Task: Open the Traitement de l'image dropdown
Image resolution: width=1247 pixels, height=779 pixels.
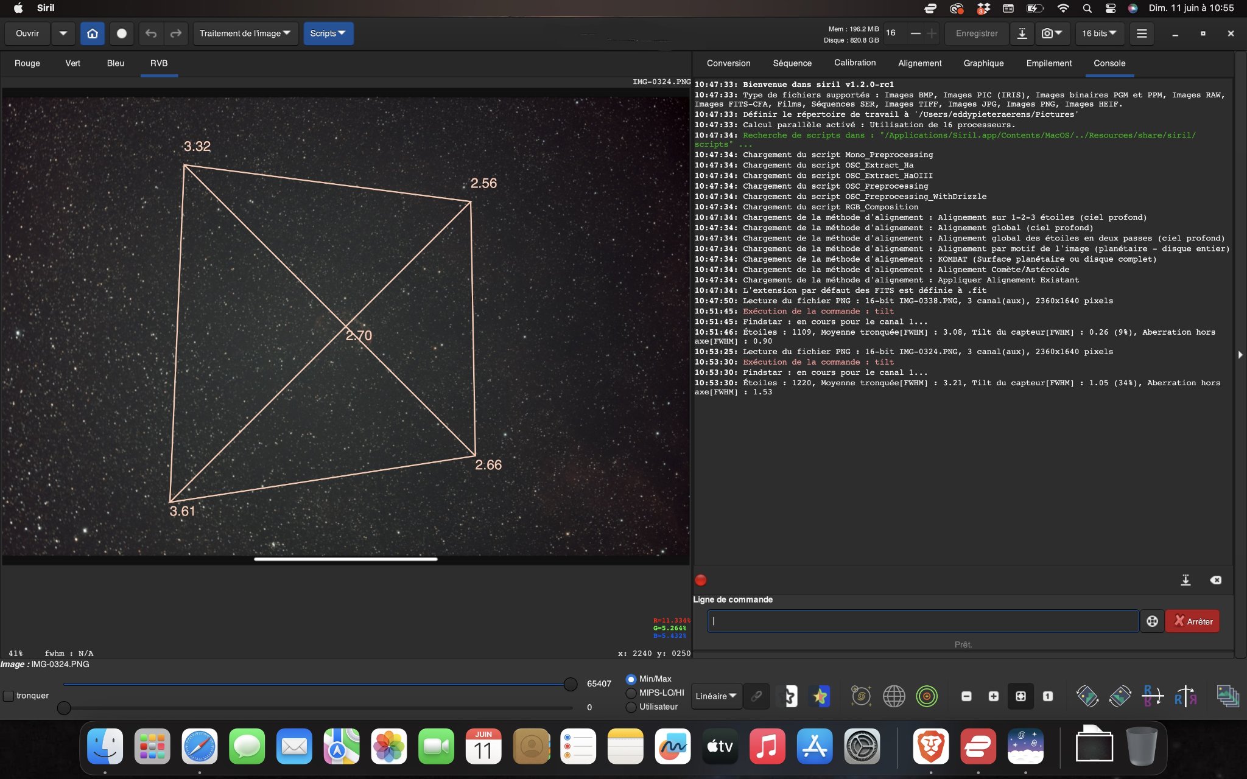Action: pyautogui.click(x=245, y=33)
